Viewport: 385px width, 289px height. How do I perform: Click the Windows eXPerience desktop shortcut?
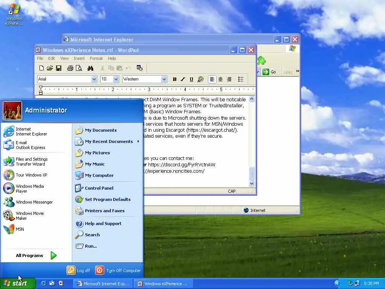(14, 15)
